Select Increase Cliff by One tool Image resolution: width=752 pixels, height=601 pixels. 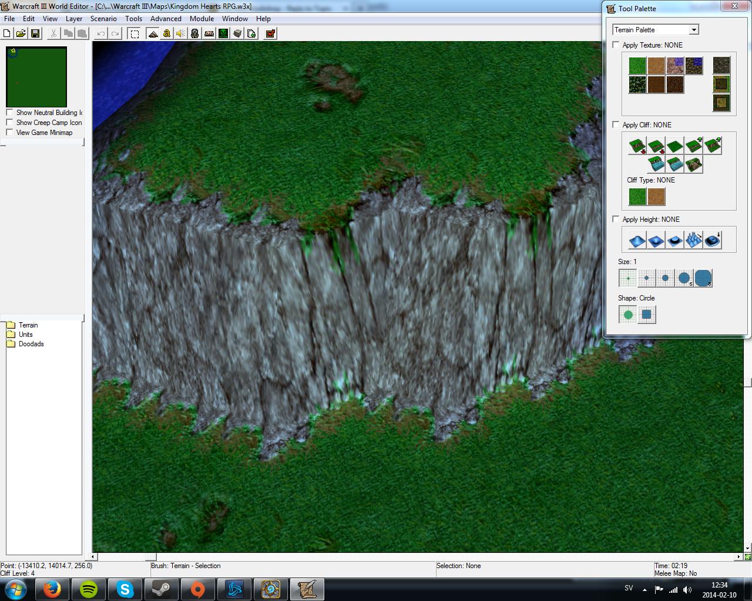(694, 145)
